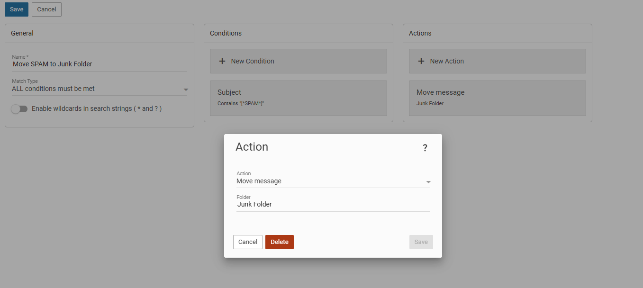643x288 pixels.
Task: Click the General panel heading
Action: [x=22, y=33]
